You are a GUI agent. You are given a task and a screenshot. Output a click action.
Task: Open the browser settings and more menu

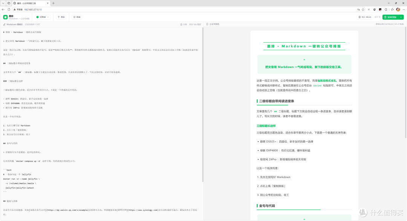click(x=404, y=9)
